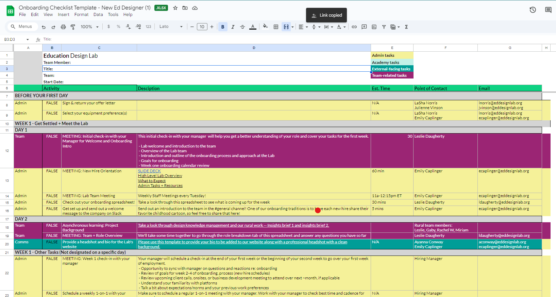Click the Fill color bucket icon
Image resolution: width=556 pixels, height=297 pixels.
(265, 27)
